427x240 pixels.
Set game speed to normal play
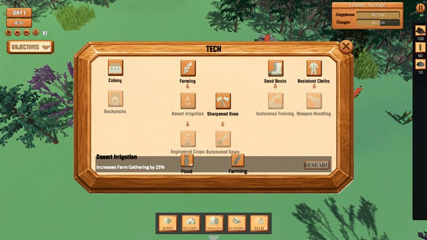9,33
